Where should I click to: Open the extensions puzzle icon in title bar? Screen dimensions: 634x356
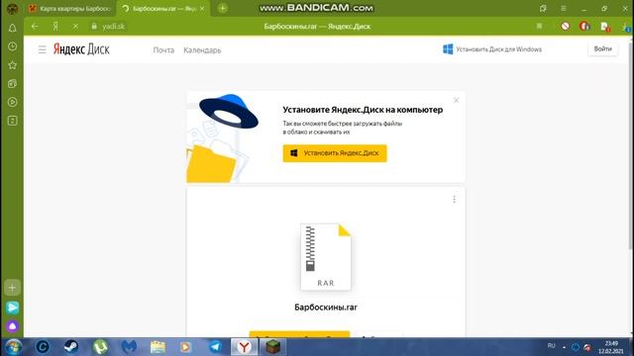(543, 9)
